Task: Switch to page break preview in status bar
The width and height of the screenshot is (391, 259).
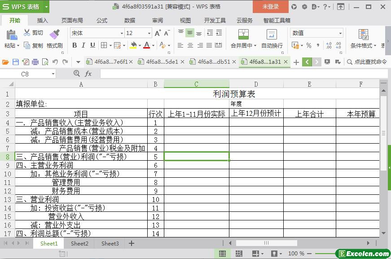Action: click(x=239, y=254)
